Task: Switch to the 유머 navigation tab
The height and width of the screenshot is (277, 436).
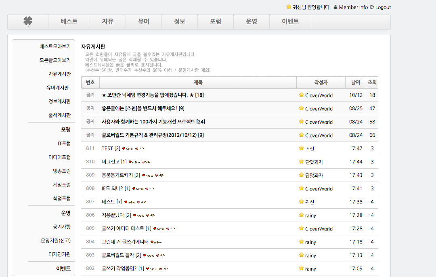Action: point(143,22)
